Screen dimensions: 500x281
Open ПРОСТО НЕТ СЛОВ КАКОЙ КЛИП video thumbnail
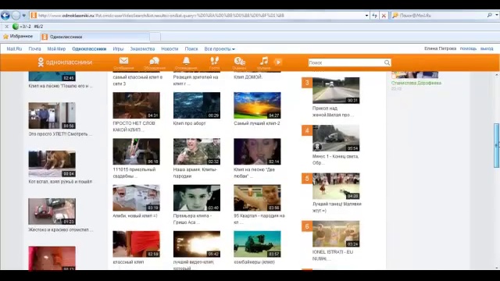click(x=136, y=105)
